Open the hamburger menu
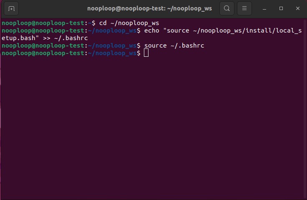Viewport: 307px width, 200px height. pyautogui.click(x=245, y=8)
